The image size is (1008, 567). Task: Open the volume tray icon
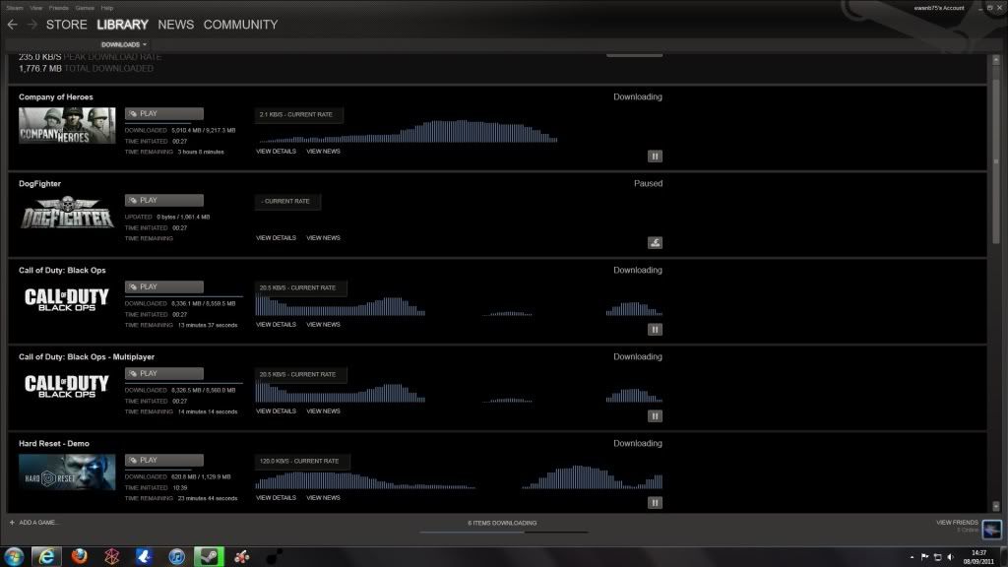click(950, 557)
